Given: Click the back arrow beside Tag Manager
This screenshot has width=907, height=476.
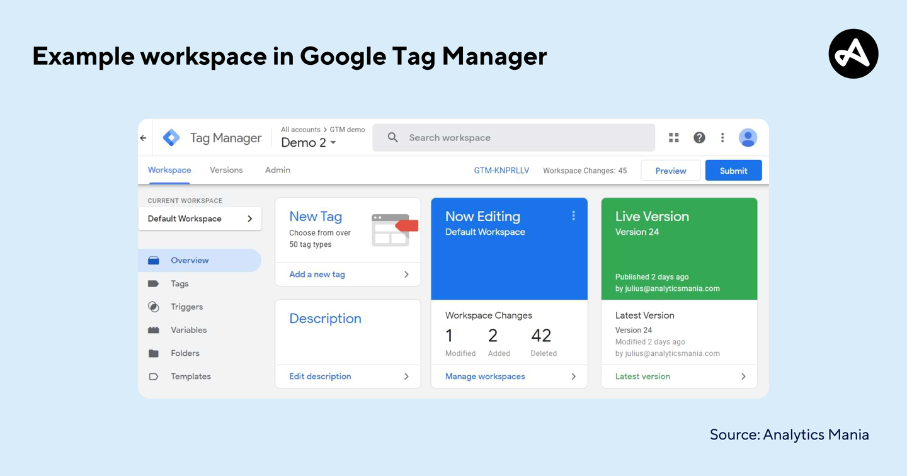Looking at the screenshot, I should click(x=143, y=137).
